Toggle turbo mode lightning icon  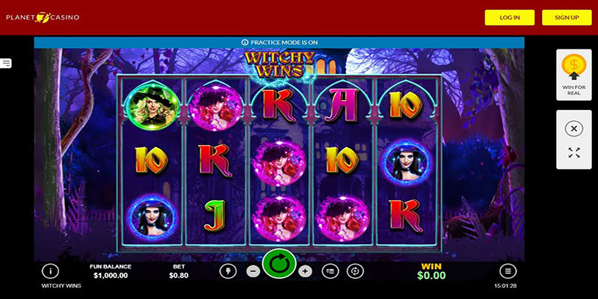tap(228, 271)
